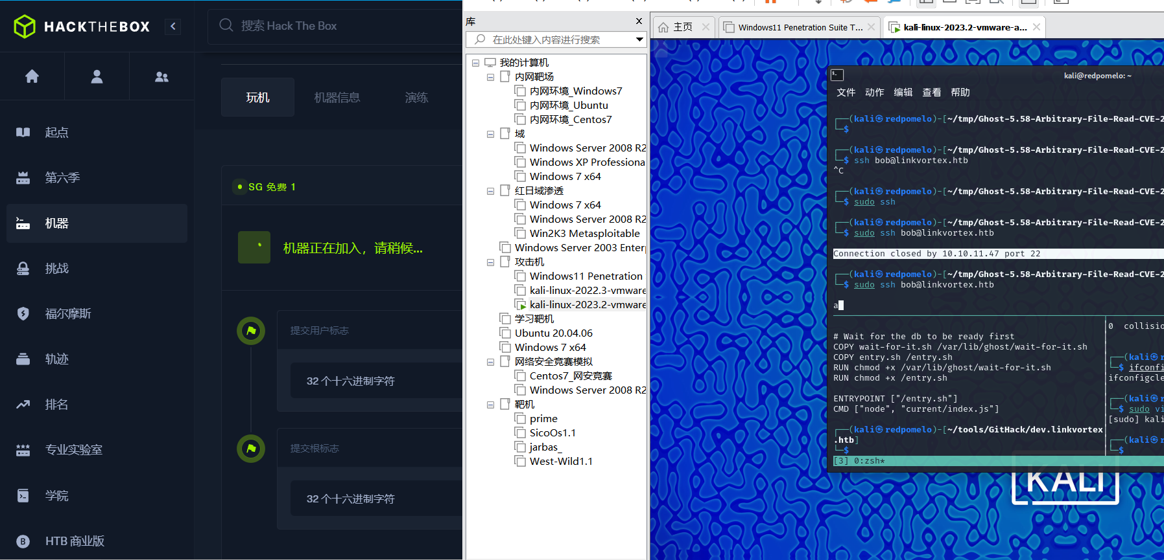Click the root flag icon beside 提交根标志
The height and width of the screenshot is (560, 1164).
(x=251, y=449)
